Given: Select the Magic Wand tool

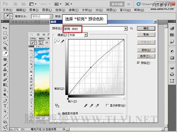Looking at the screenshot, I should click(5, 43).
